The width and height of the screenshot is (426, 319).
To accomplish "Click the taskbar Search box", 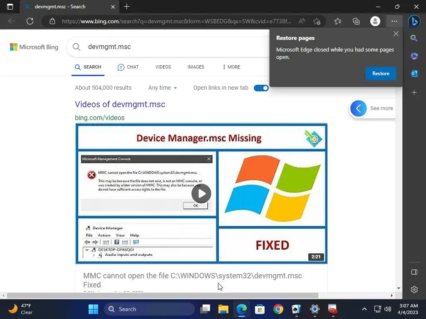I will coord(149,309).
